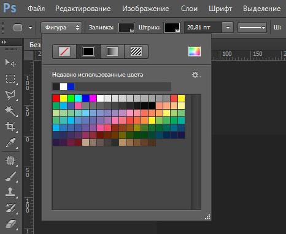The height and width of the screenshot is (234, 286).
Task: Open the swatches panel gear options
Action: [x=196, y=75]
